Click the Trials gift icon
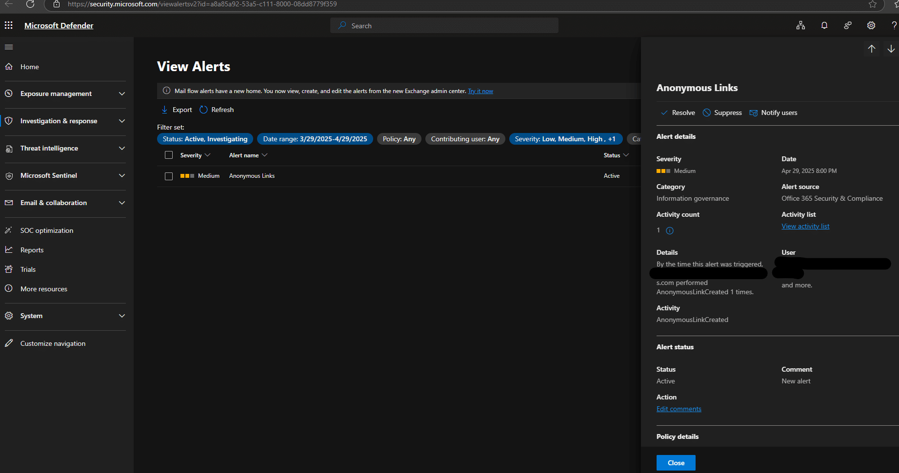 9,269
